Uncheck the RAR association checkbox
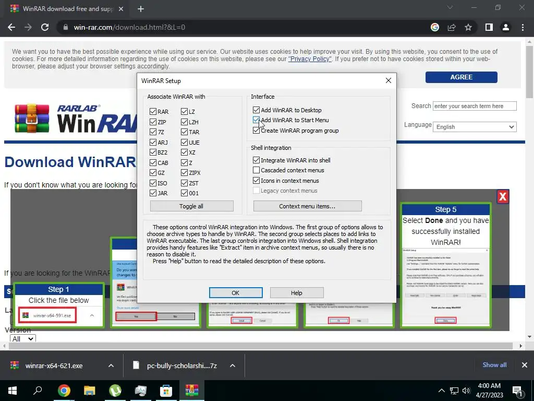The height and width of the screenshot is (401, 534). pos(153,112)
